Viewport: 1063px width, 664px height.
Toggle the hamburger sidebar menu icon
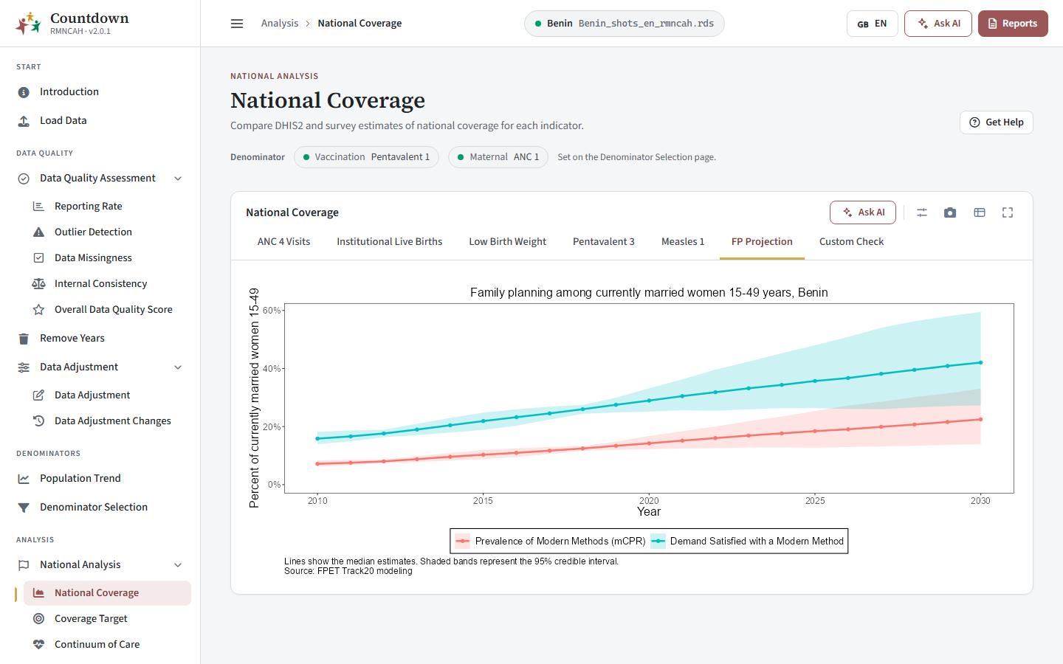coord(237,24)
